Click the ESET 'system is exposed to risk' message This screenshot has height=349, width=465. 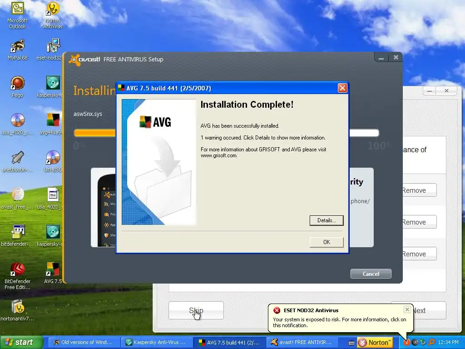click(x=340, y=322)
